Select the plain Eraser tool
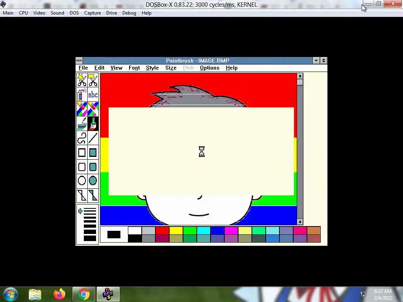This screenshot has width=403, height=302. pyautogui.click(x=93, y=109)
